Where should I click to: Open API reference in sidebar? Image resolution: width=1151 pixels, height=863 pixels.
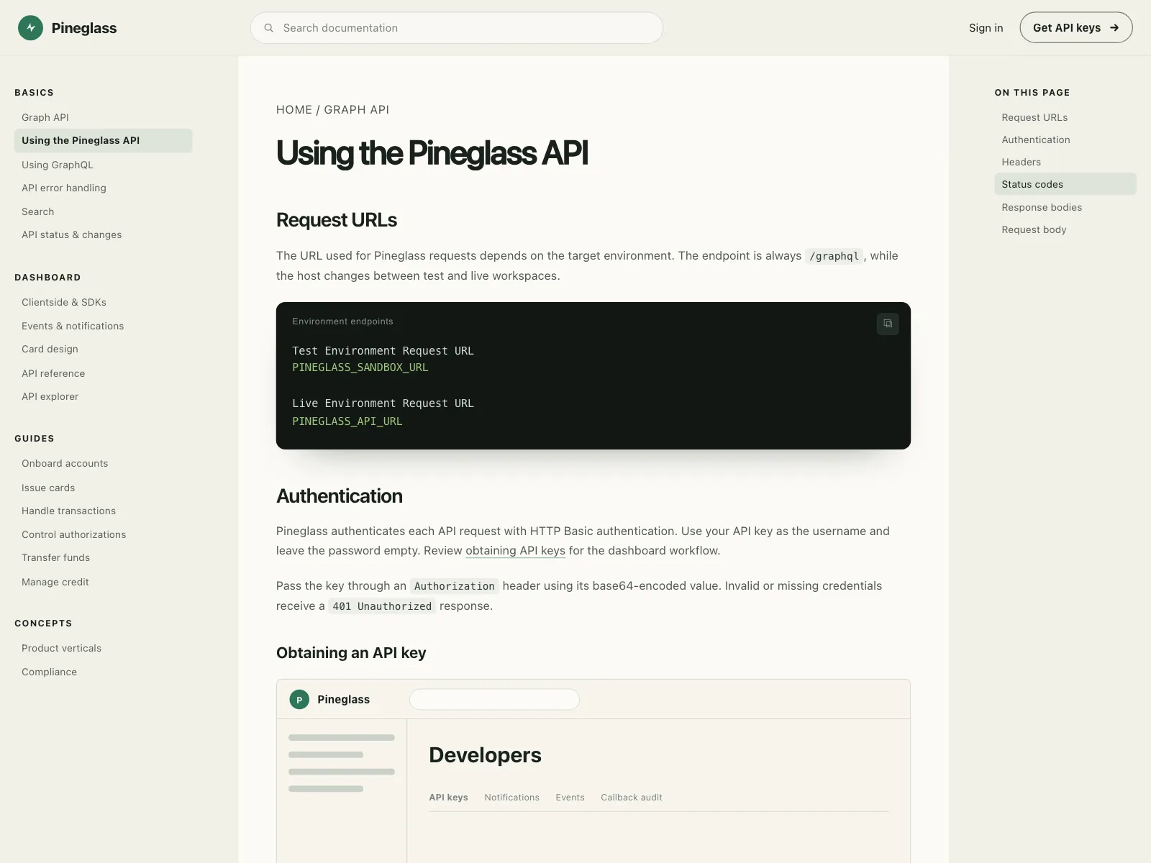tap(53, 373)
